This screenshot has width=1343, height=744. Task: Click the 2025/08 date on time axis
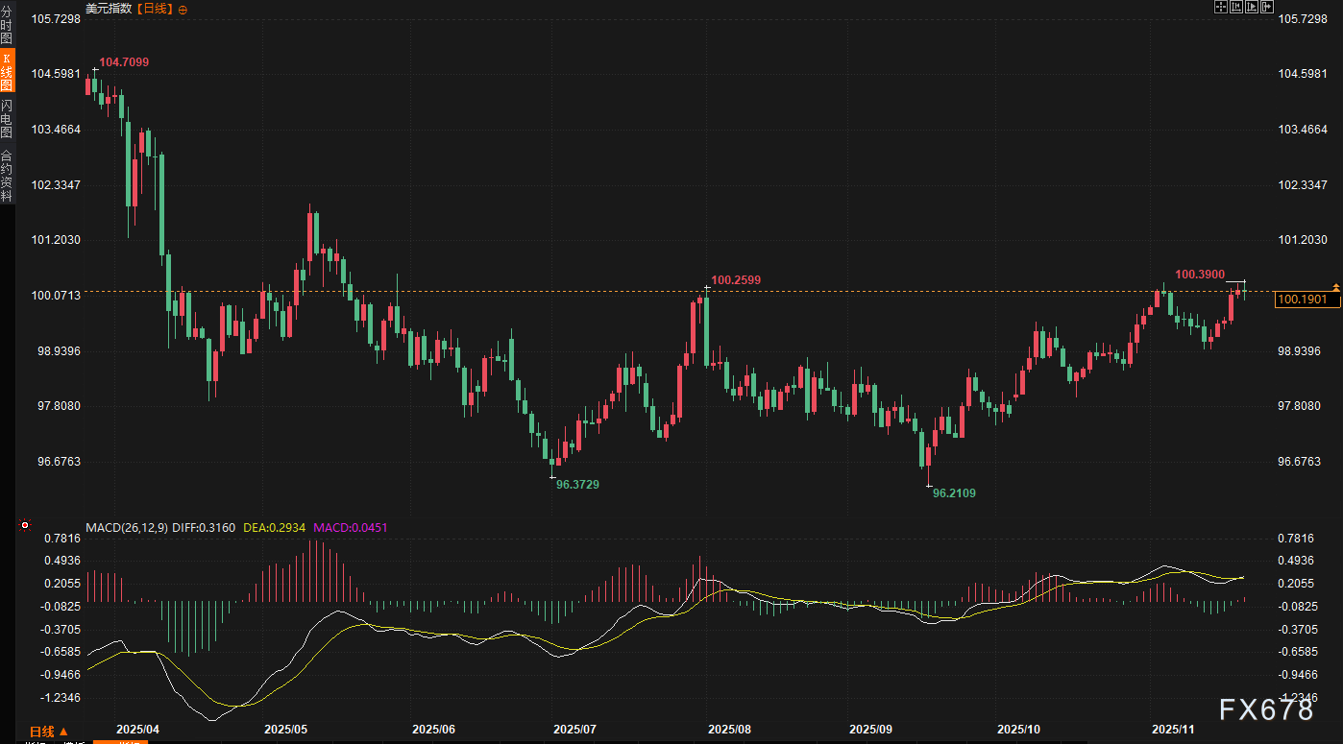point(728,730)
